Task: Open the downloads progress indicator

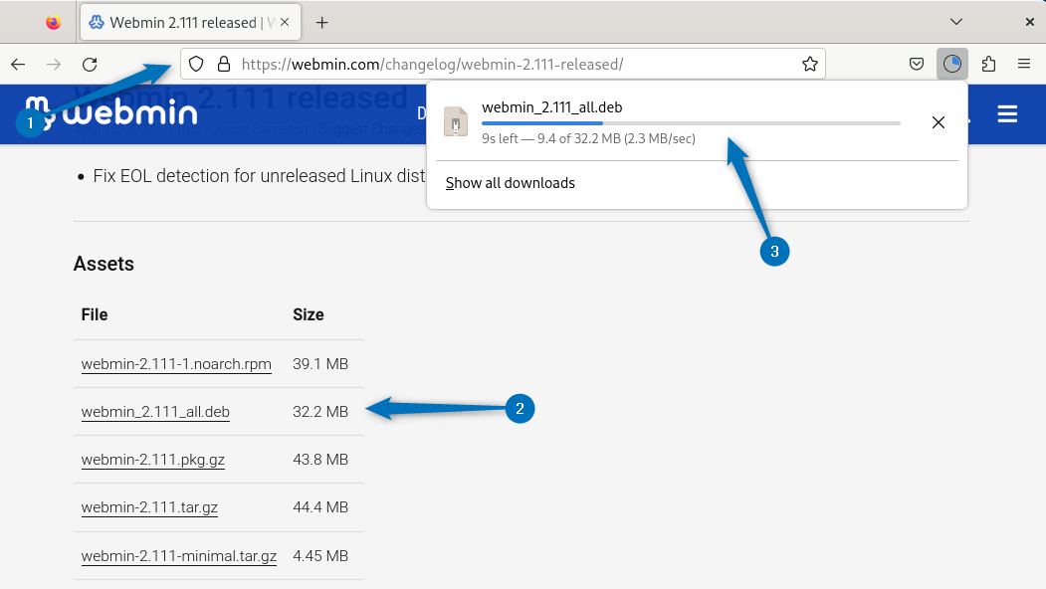Action: coord(952,63)
